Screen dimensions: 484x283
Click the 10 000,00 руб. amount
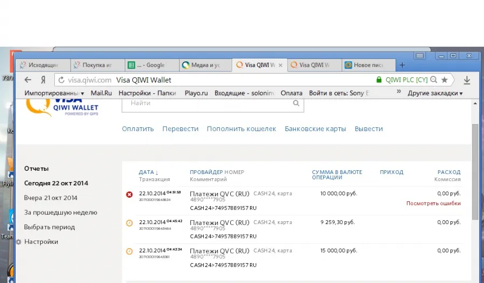339,194
